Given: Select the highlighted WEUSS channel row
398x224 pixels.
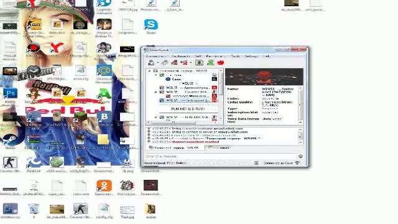Looking at the screenshot, I should (188, 101).
